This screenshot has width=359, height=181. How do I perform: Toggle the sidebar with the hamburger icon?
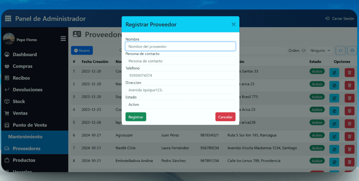click(63, 38)
